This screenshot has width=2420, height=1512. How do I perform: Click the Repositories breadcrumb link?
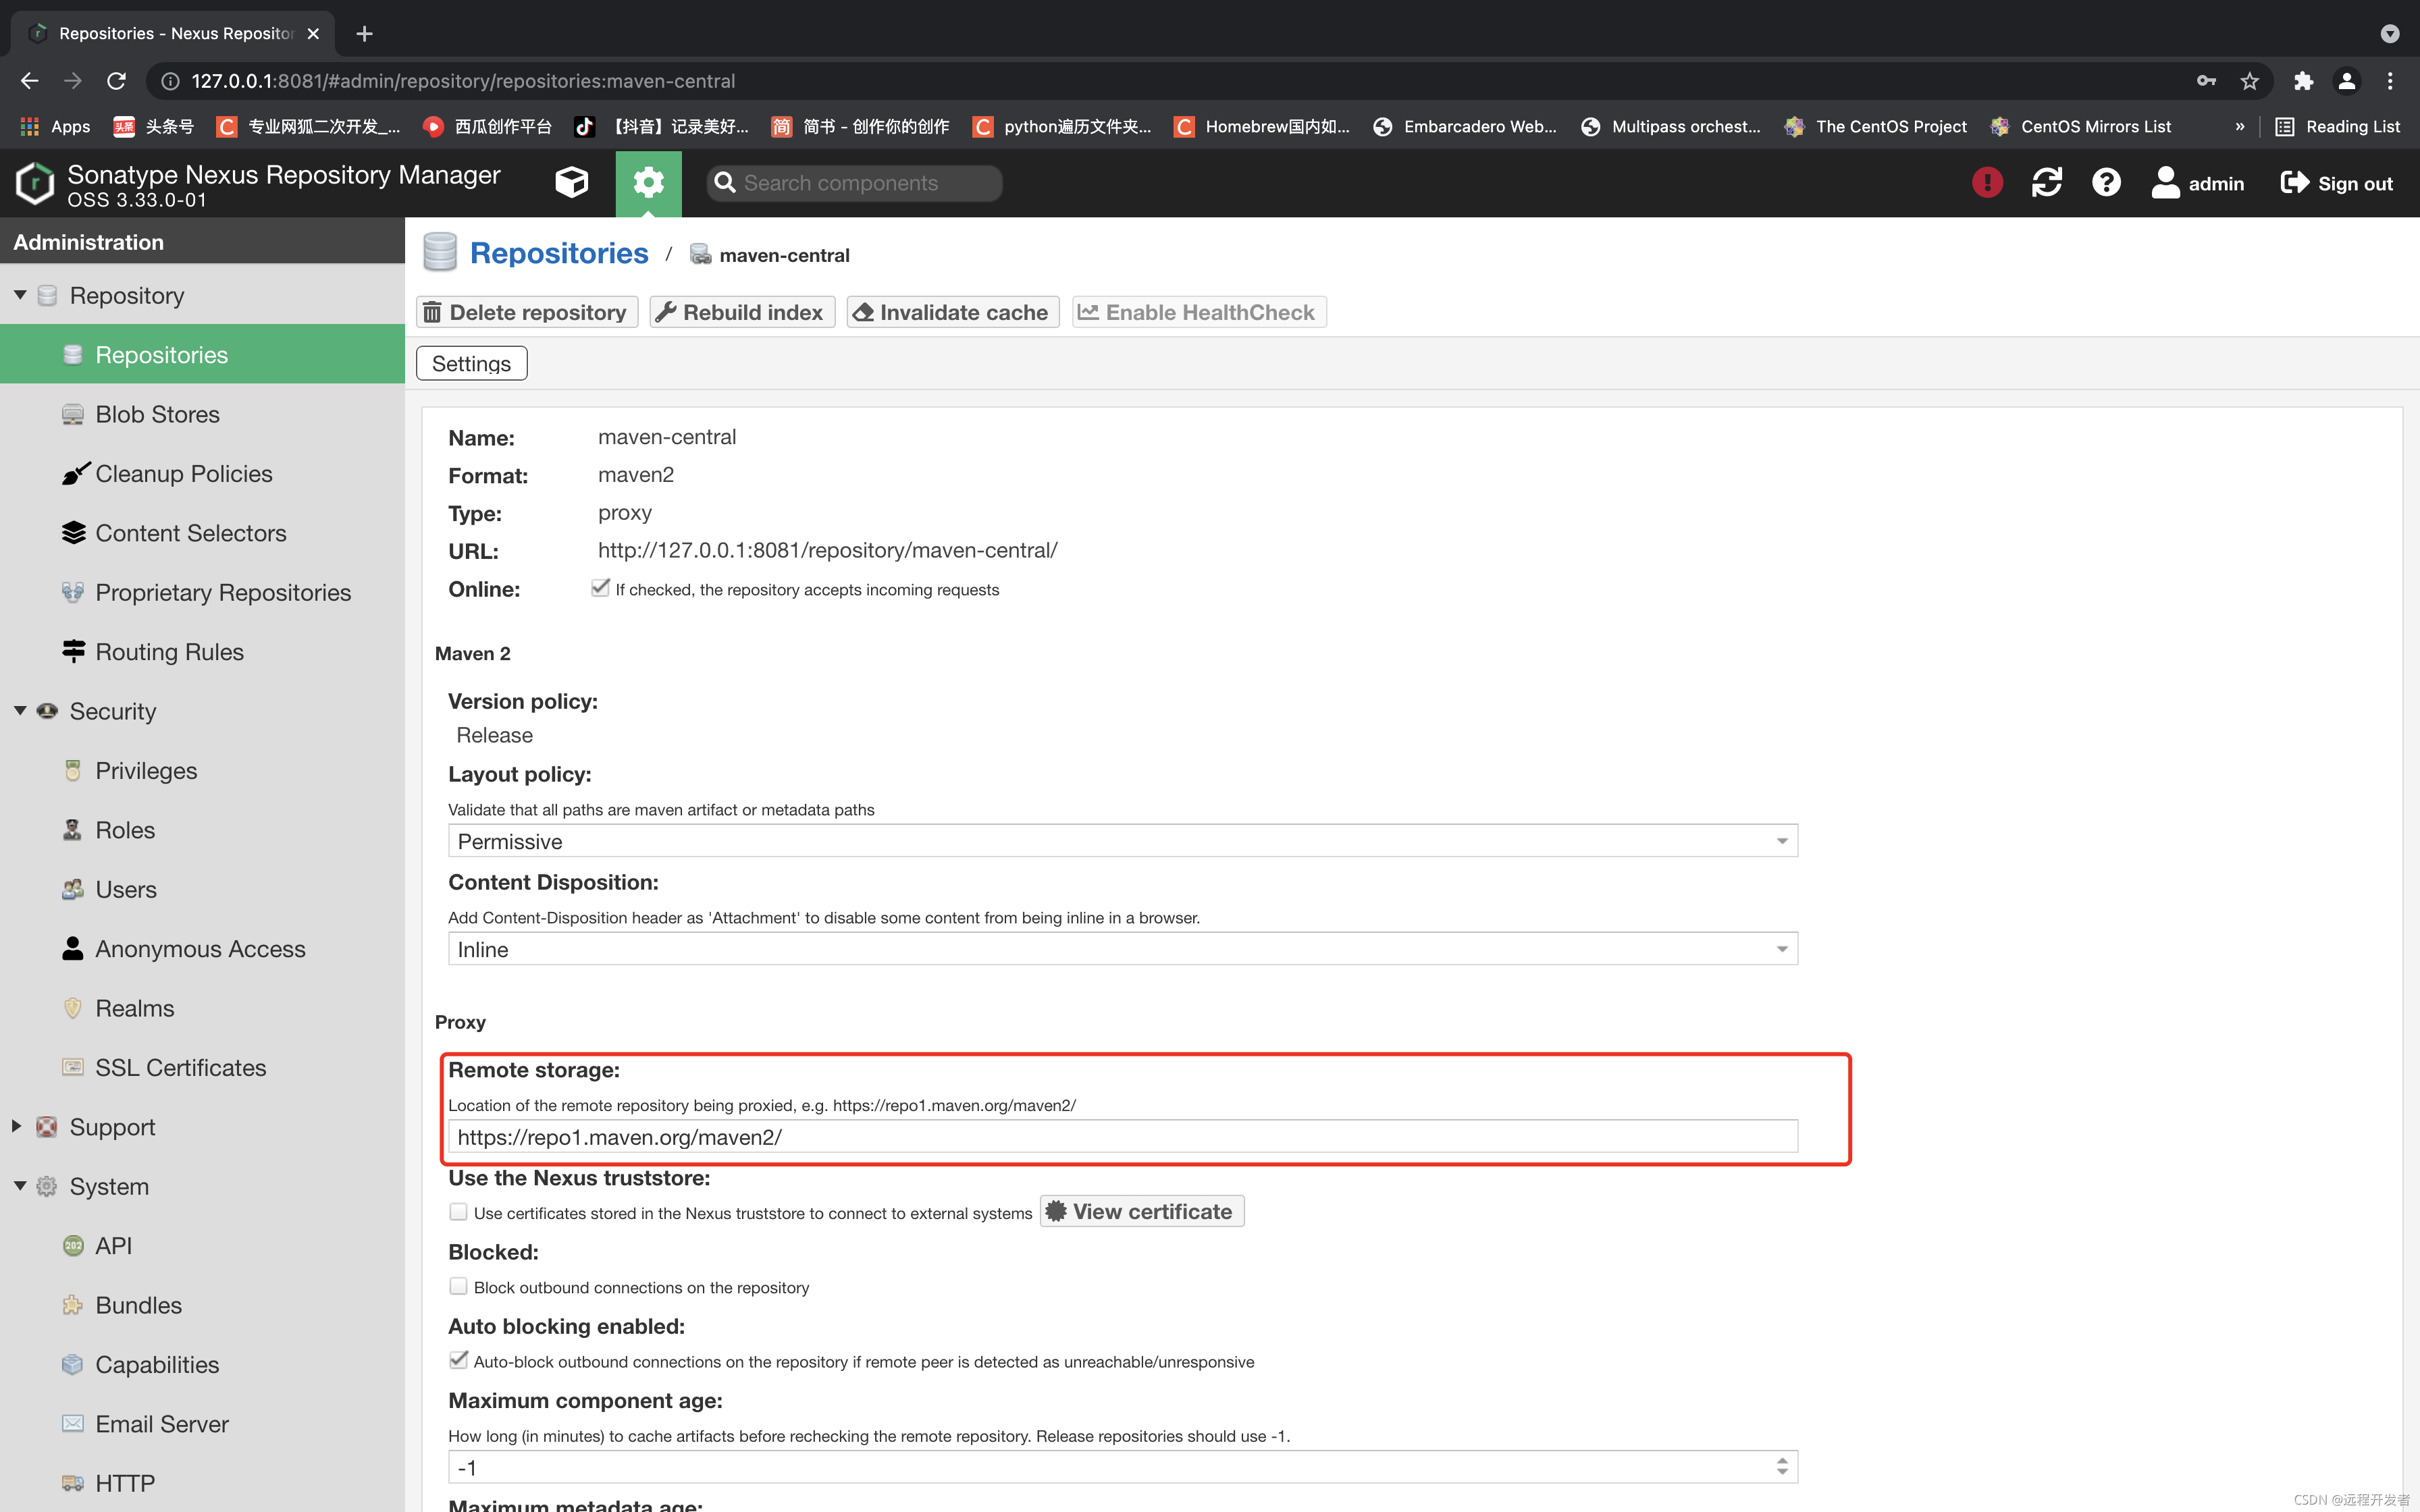[x=559, y=254]
